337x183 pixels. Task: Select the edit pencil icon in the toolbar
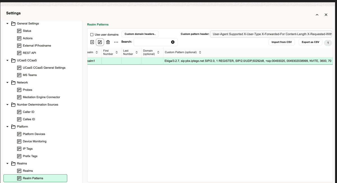[100, 42]
